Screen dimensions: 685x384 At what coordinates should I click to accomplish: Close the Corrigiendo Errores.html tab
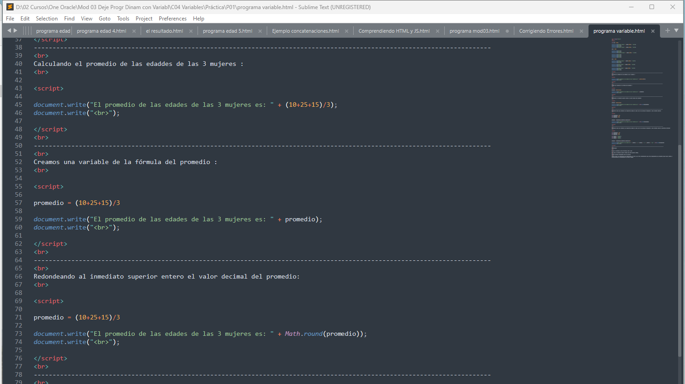[x=581, y=31]
